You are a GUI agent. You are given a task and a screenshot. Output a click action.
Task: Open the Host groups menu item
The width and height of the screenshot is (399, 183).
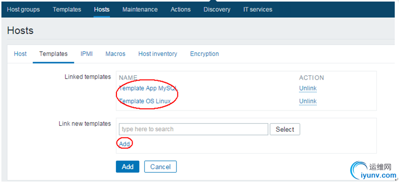(23, 9)
